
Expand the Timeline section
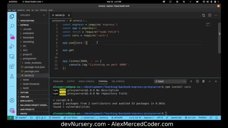click(25, 97)
